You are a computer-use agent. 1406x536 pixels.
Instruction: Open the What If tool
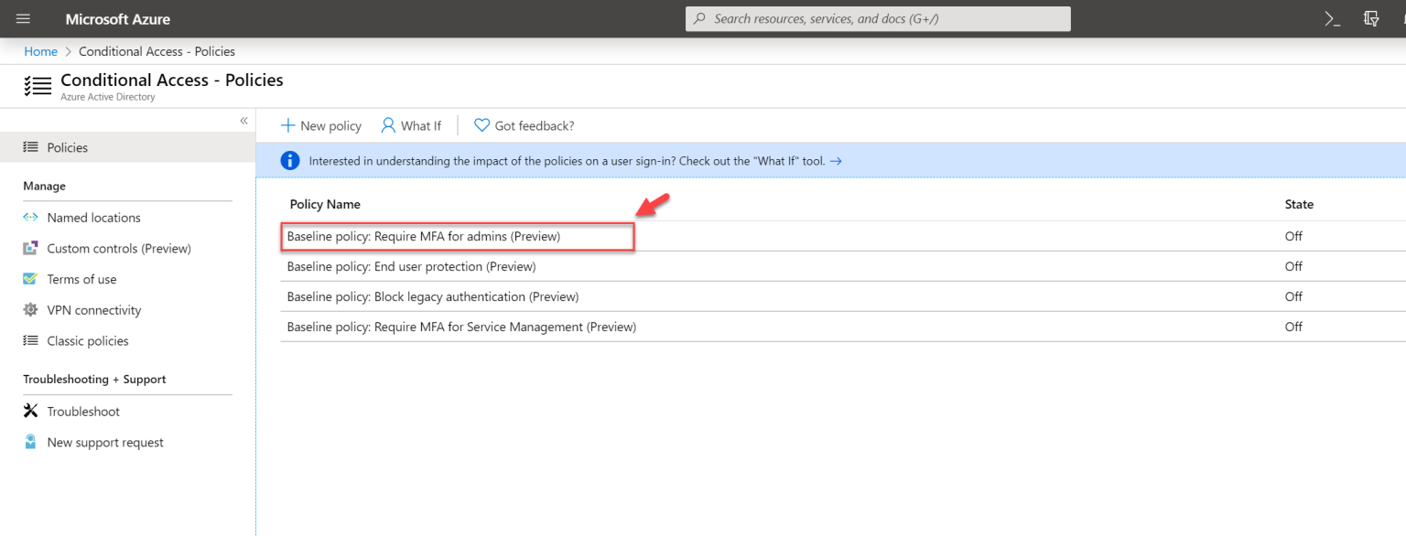(411, 125)
